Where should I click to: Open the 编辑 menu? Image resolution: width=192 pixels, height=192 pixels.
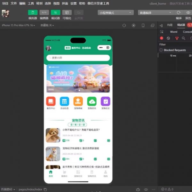click(x=22, y=4)
